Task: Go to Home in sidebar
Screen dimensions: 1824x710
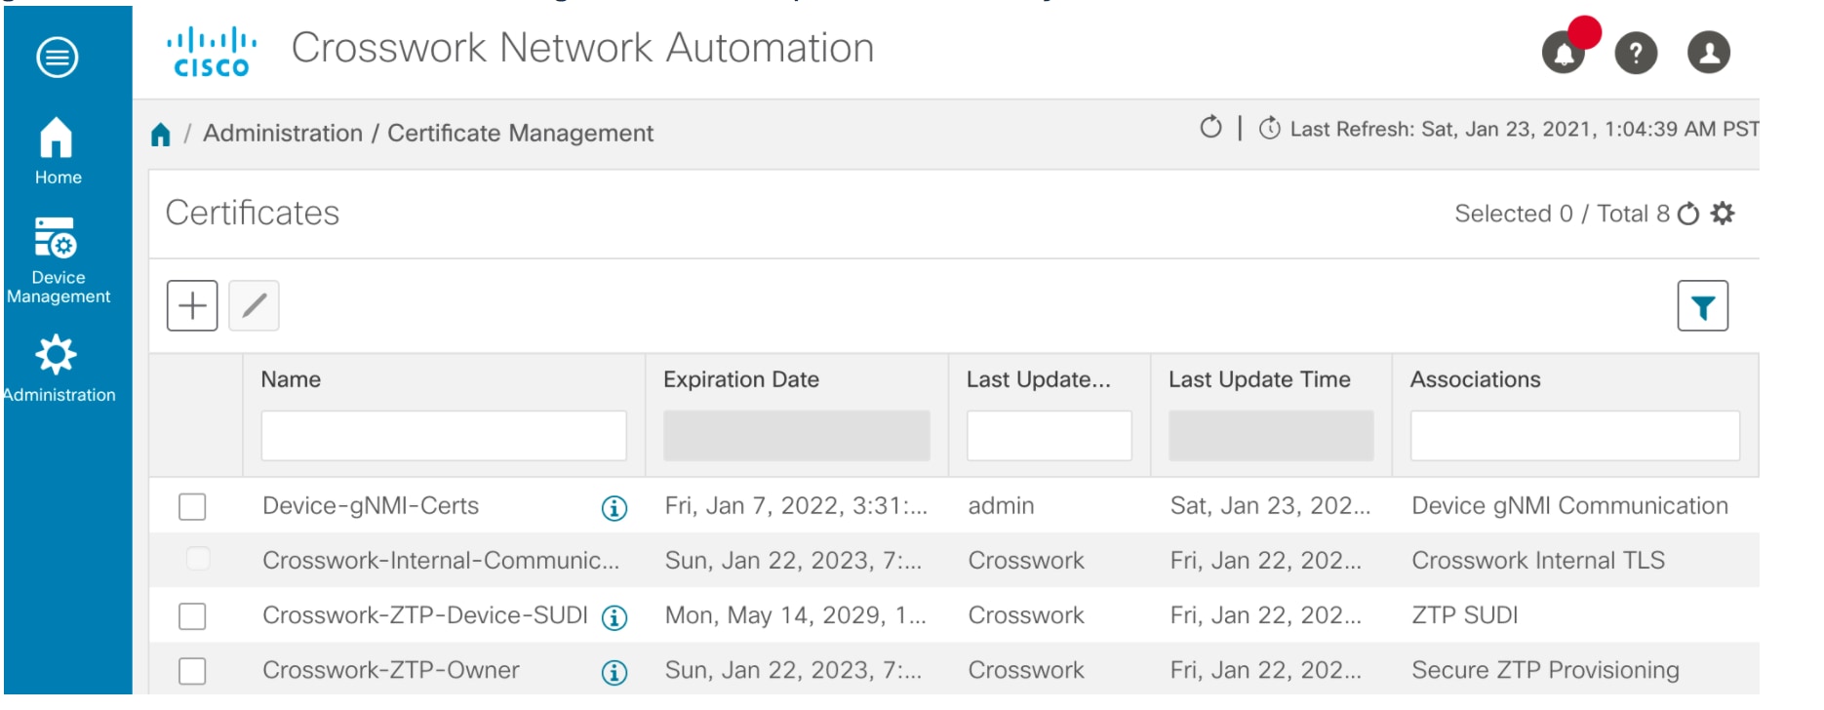Action: tap(58, 151)
